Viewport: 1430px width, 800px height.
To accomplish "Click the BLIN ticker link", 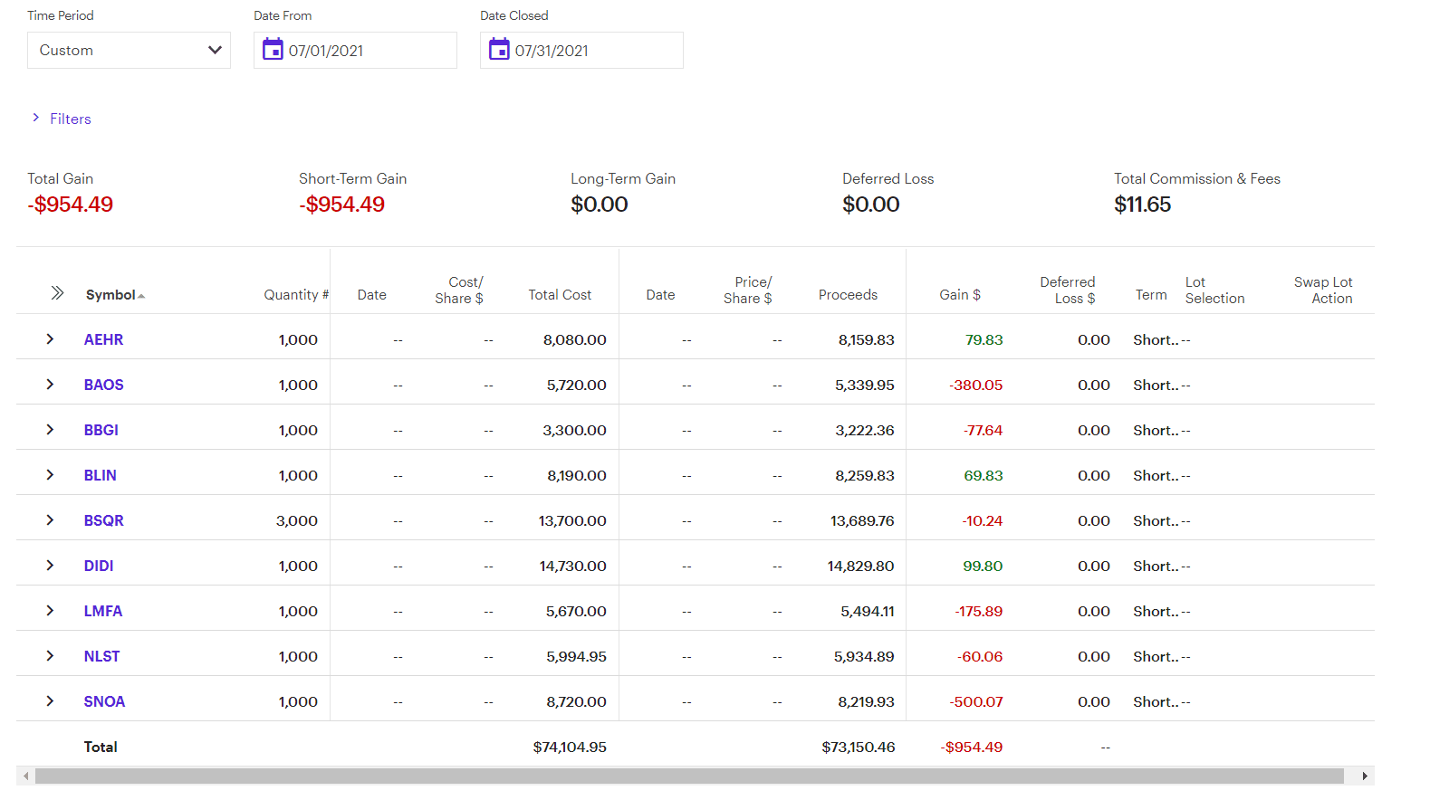I will [x=101, y=476].
